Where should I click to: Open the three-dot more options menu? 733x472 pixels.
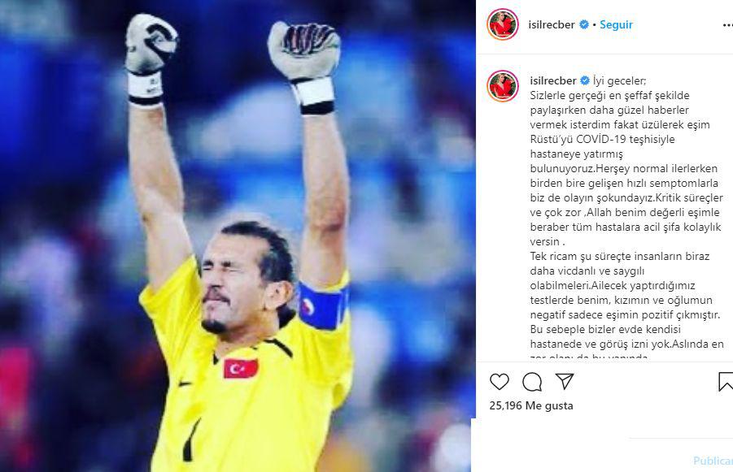(727, 25)
